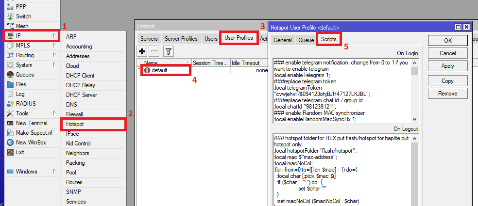Open Services from the IP submenu

tap(93, 202)
